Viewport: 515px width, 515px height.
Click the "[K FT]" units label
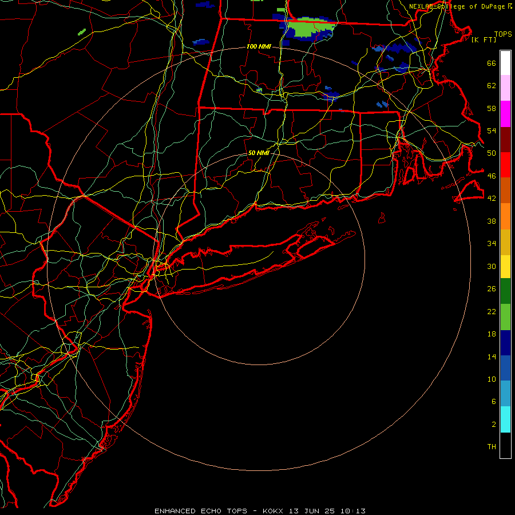pos(484,39)
